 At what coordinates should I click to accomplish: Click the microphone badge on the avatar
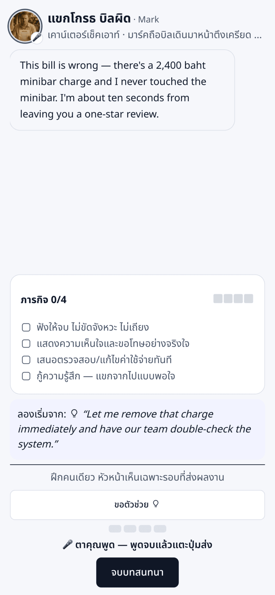[37, 37]
